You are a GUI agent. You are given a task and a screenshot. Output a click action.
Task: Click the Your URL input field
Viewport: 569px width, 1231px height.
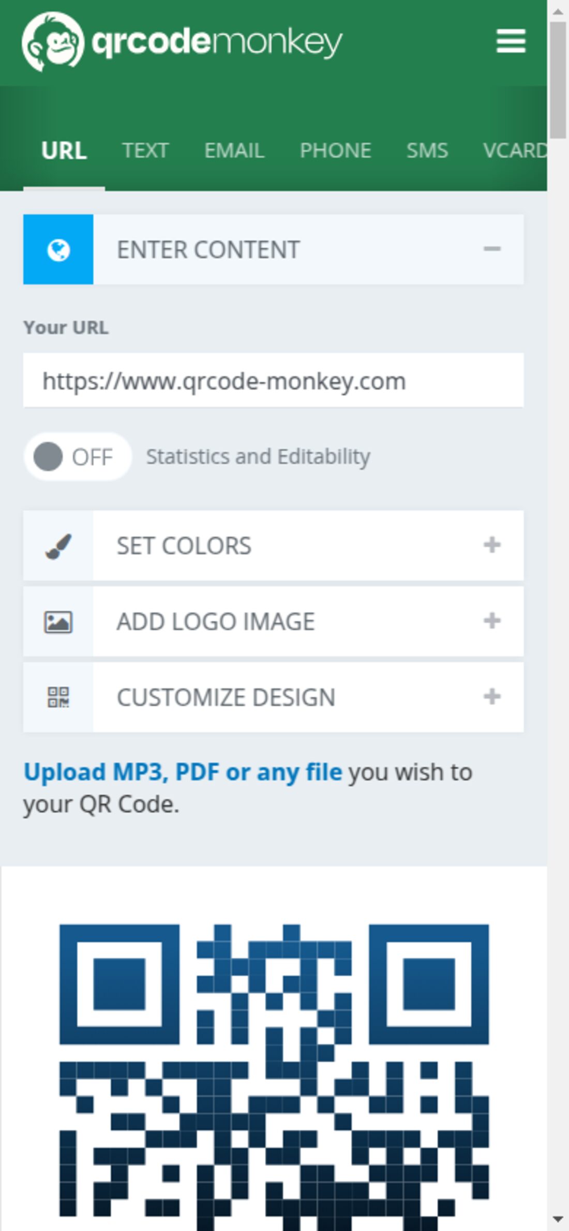(x=274, y=381)
